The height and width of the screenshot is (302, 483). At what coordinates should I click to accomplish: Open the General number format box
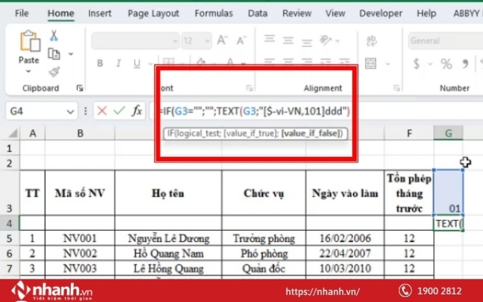(x=446, y=40)
